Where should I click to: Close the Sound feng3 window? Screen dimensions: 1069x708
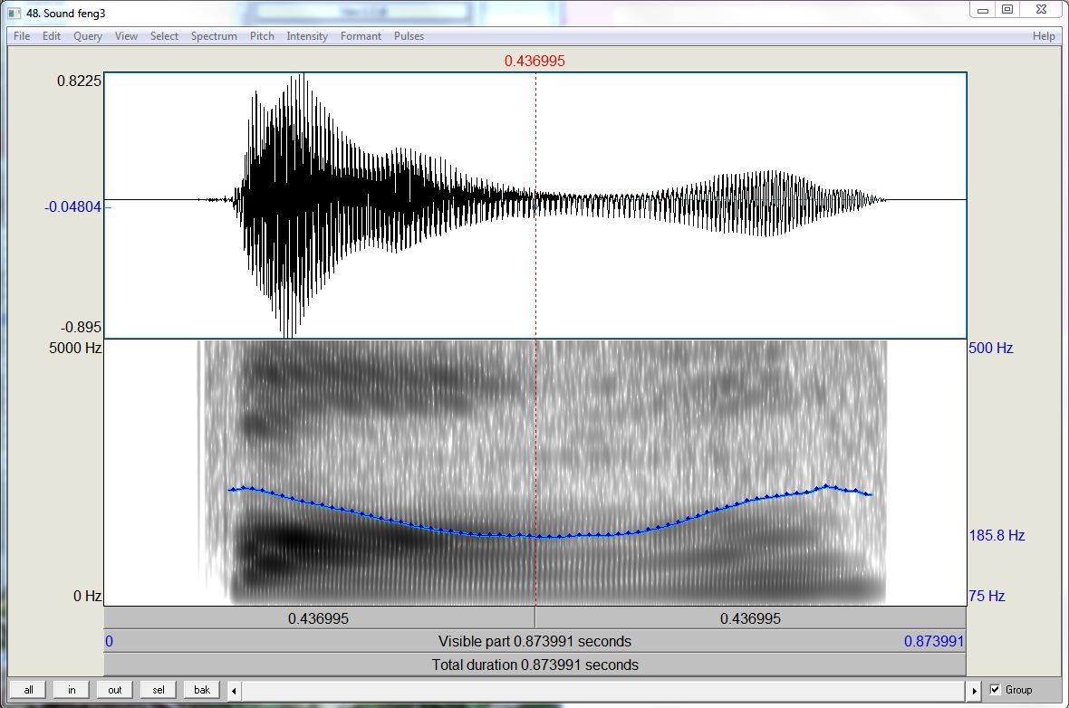[1041, 10]
